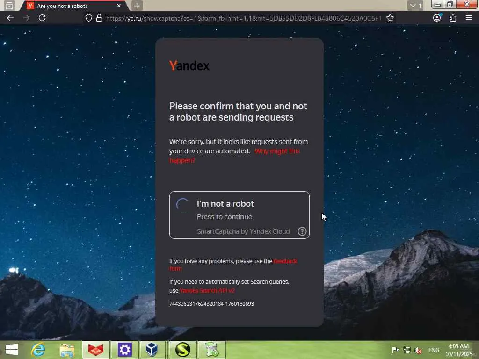Click the disabled Forward arrow

coord(26,18)
